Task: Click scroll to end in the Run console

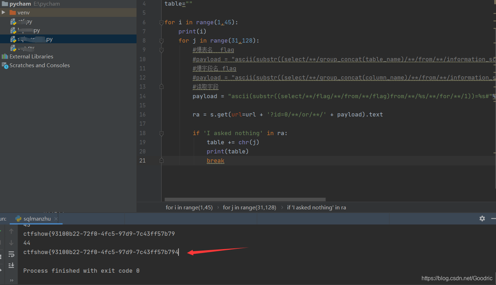Action: (11, 265)
